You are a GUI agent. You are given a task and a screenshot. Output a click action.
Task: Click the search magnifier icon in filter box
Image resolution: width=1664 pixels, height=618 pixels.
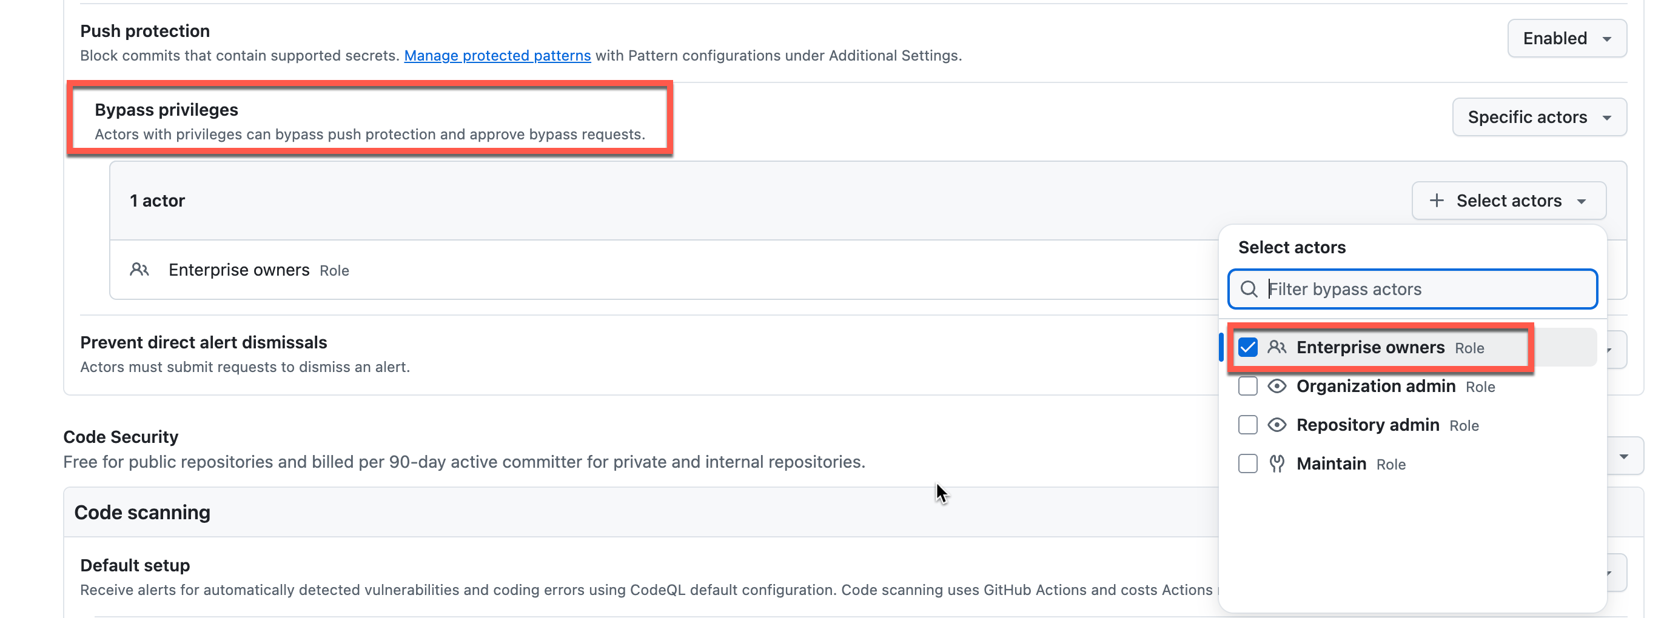(x=1249, y=289)
